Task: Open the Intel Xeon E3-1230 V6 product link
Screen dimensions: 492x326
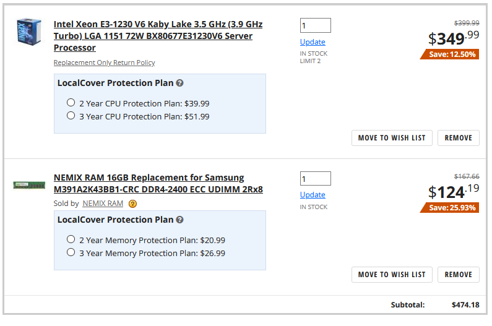Action: tap(158, 36)
